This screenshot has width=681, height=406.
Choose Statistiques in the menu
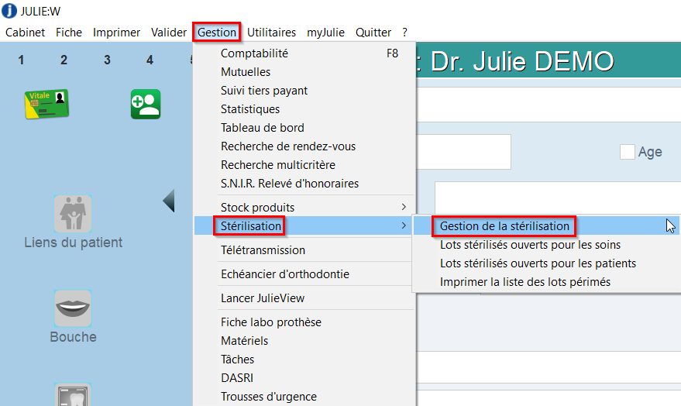[x=304, y=109]
